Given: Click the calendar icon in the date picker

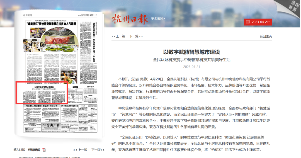Looking at the screenshot, I should pos(248,22).
